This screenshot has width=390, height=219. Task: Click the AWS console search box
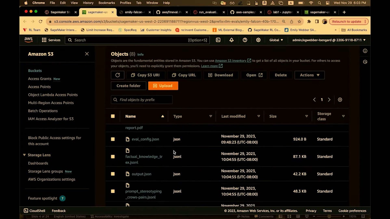[x=137, y=40]
